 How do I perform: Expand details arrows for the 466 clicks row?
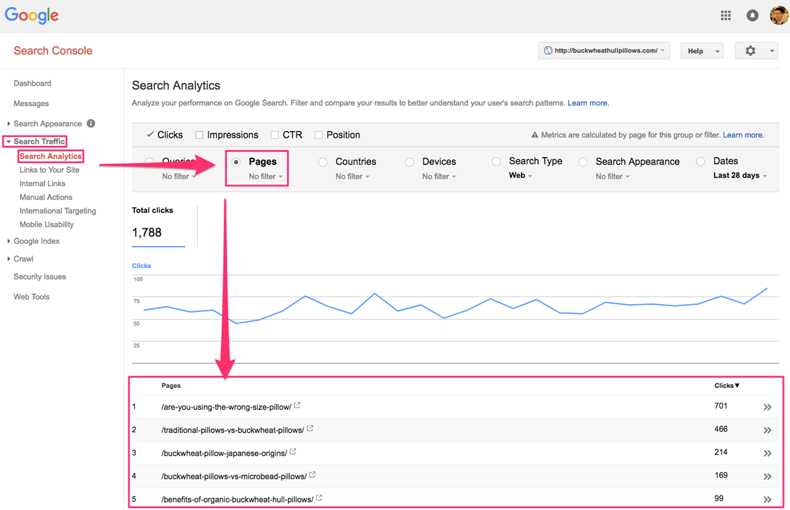(x=767, y=430)
